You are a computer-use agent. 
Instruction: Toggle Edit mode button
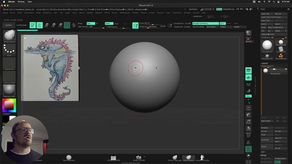click(33, 25)
